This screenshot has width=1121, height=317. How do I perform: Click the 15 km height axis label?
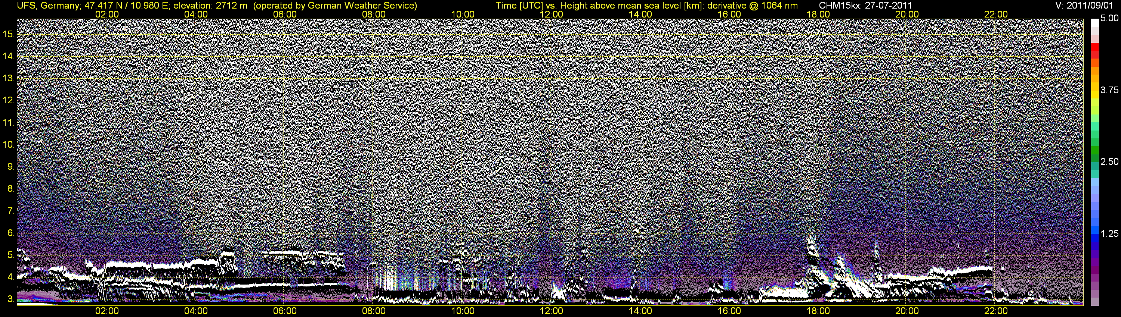(x=9, y=34)
